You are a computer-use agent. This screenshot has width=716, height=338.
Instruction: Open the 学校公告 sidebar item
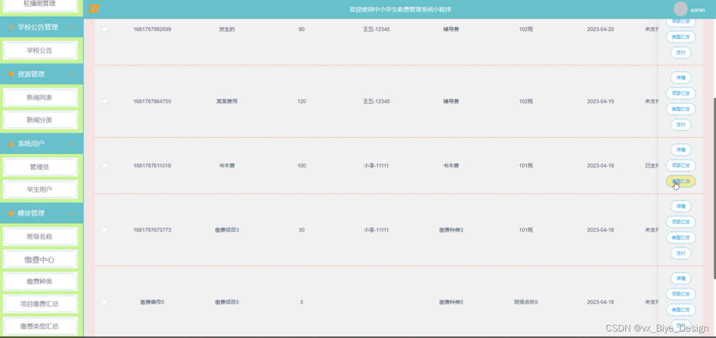tap(40, 51)
